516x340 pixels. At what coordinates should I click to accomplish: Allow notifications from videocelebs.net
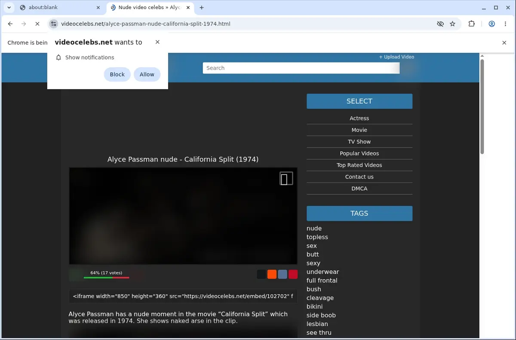(147, 74)
